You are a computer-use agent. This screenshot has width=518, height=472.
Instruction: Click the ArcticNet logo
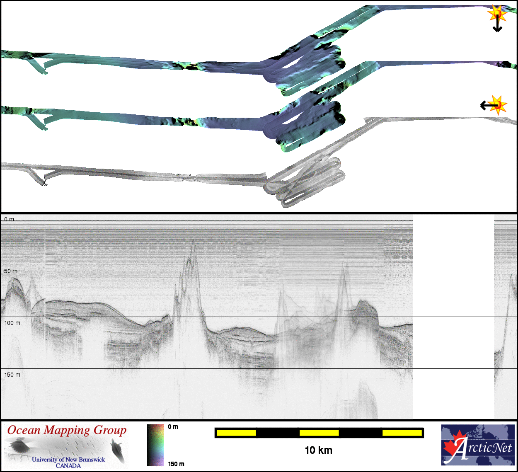click(x=478, y=445)
